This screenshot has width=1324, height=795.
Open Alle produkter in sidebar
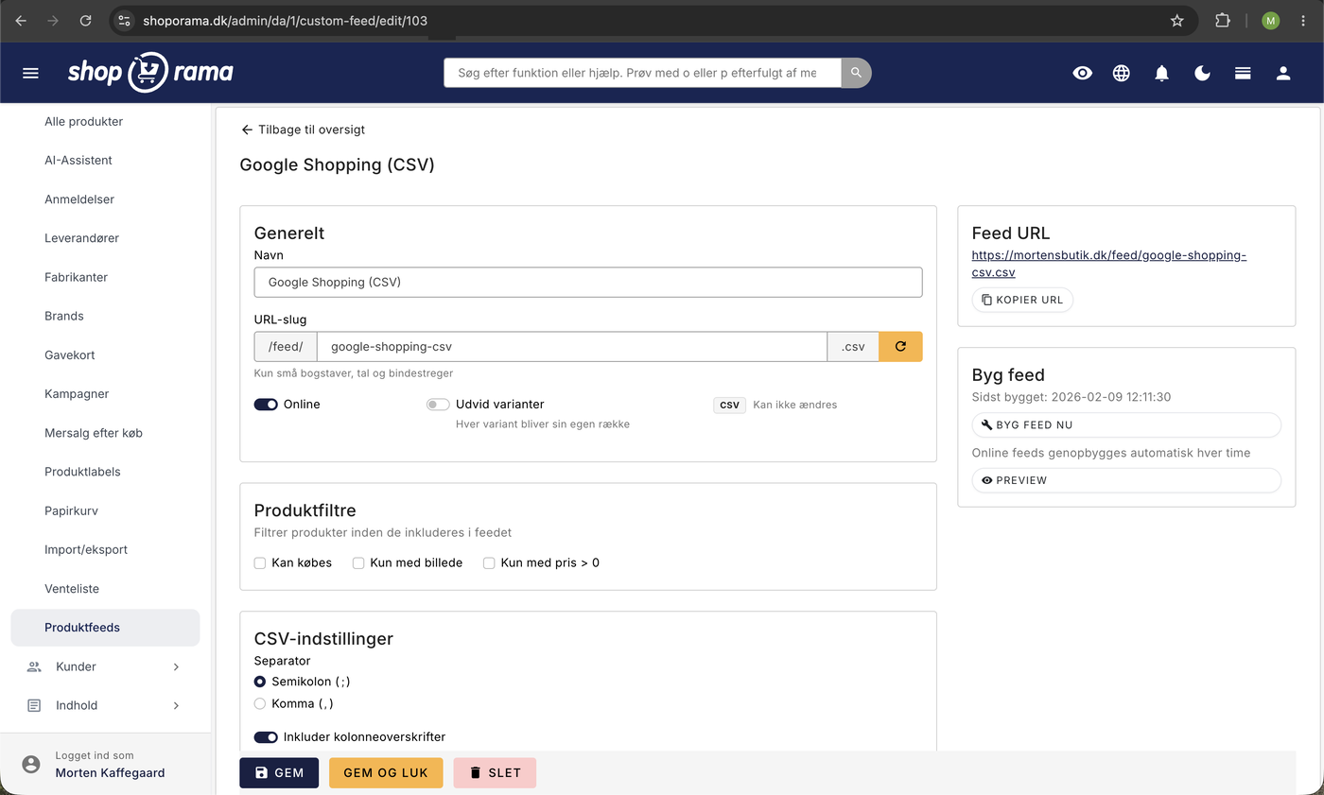[84, 121]
